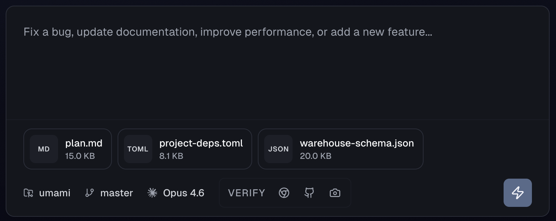Open the project-deps.toml attachment
This screenshot has height=221, width=556.
coord(201,143)
